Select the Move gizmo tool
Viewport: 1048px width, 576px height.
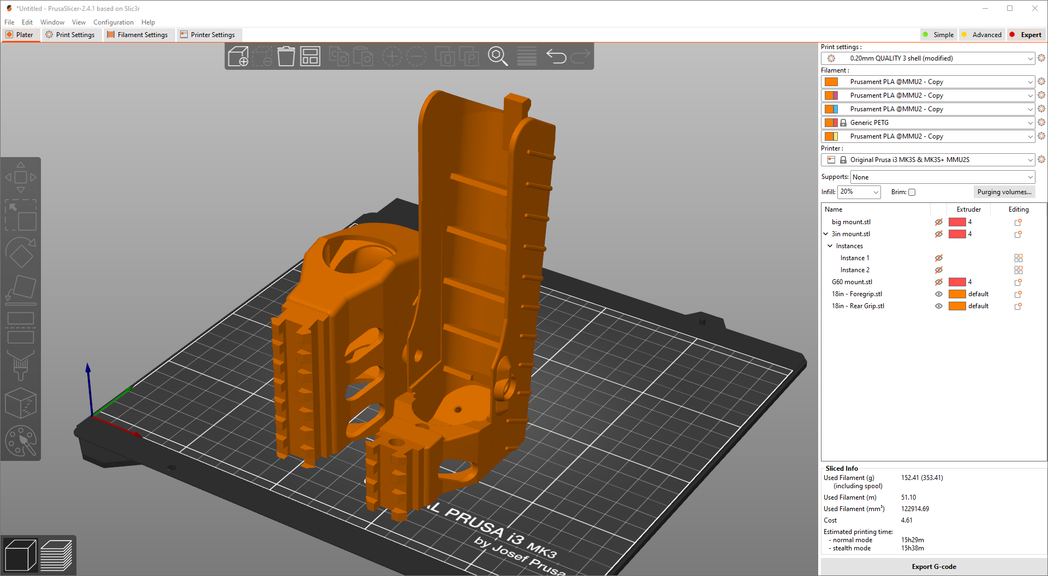tap(21, 177)
